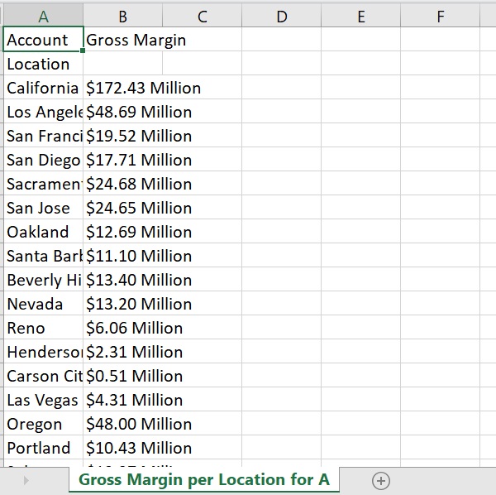The width and height of the screenshot is (496, 495).
Task: Click the Portland cell
Action: click(x=43, y=448)
